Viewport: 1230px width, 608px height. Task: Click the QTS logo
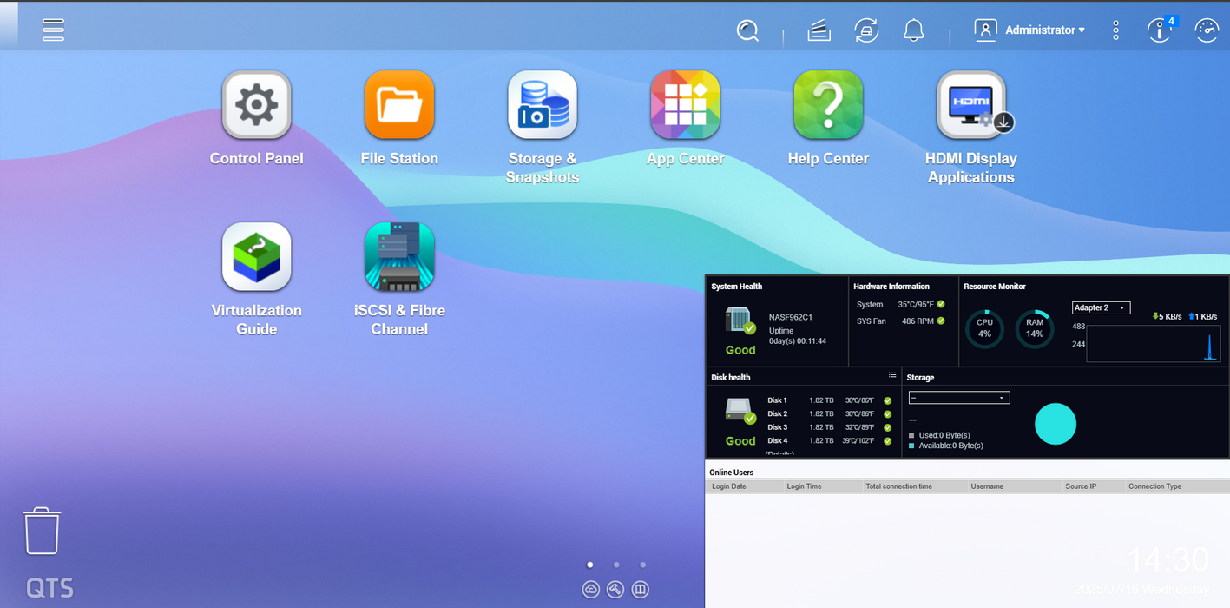click(x=49, y=588)
